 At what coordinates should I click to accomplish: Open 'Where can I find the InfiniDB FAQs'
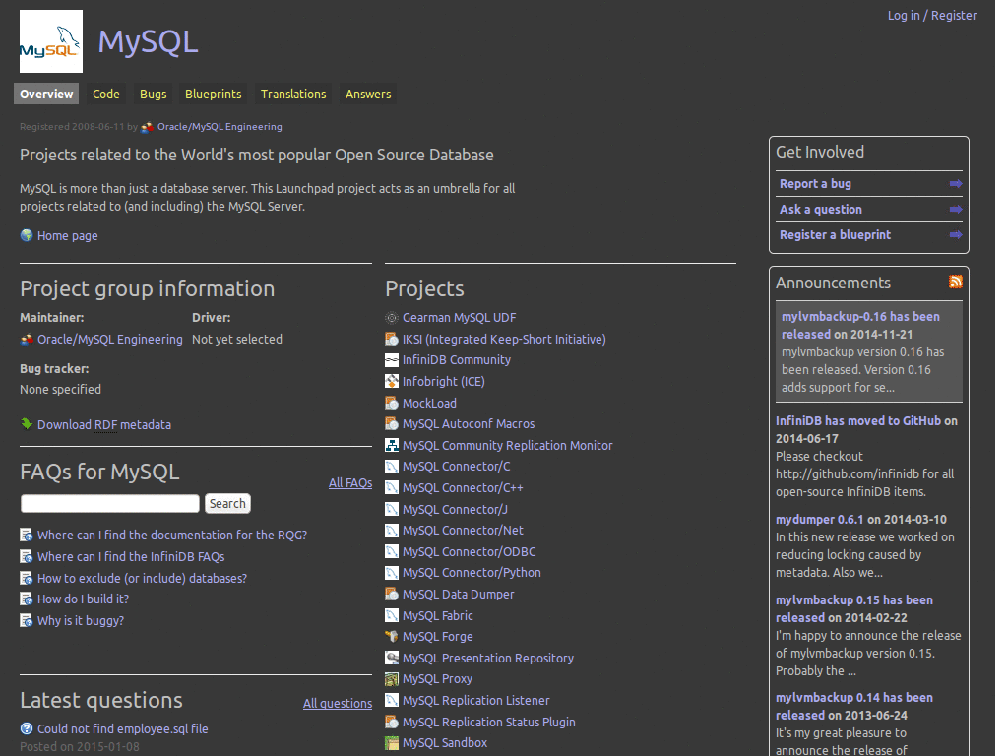coord(131,557)
